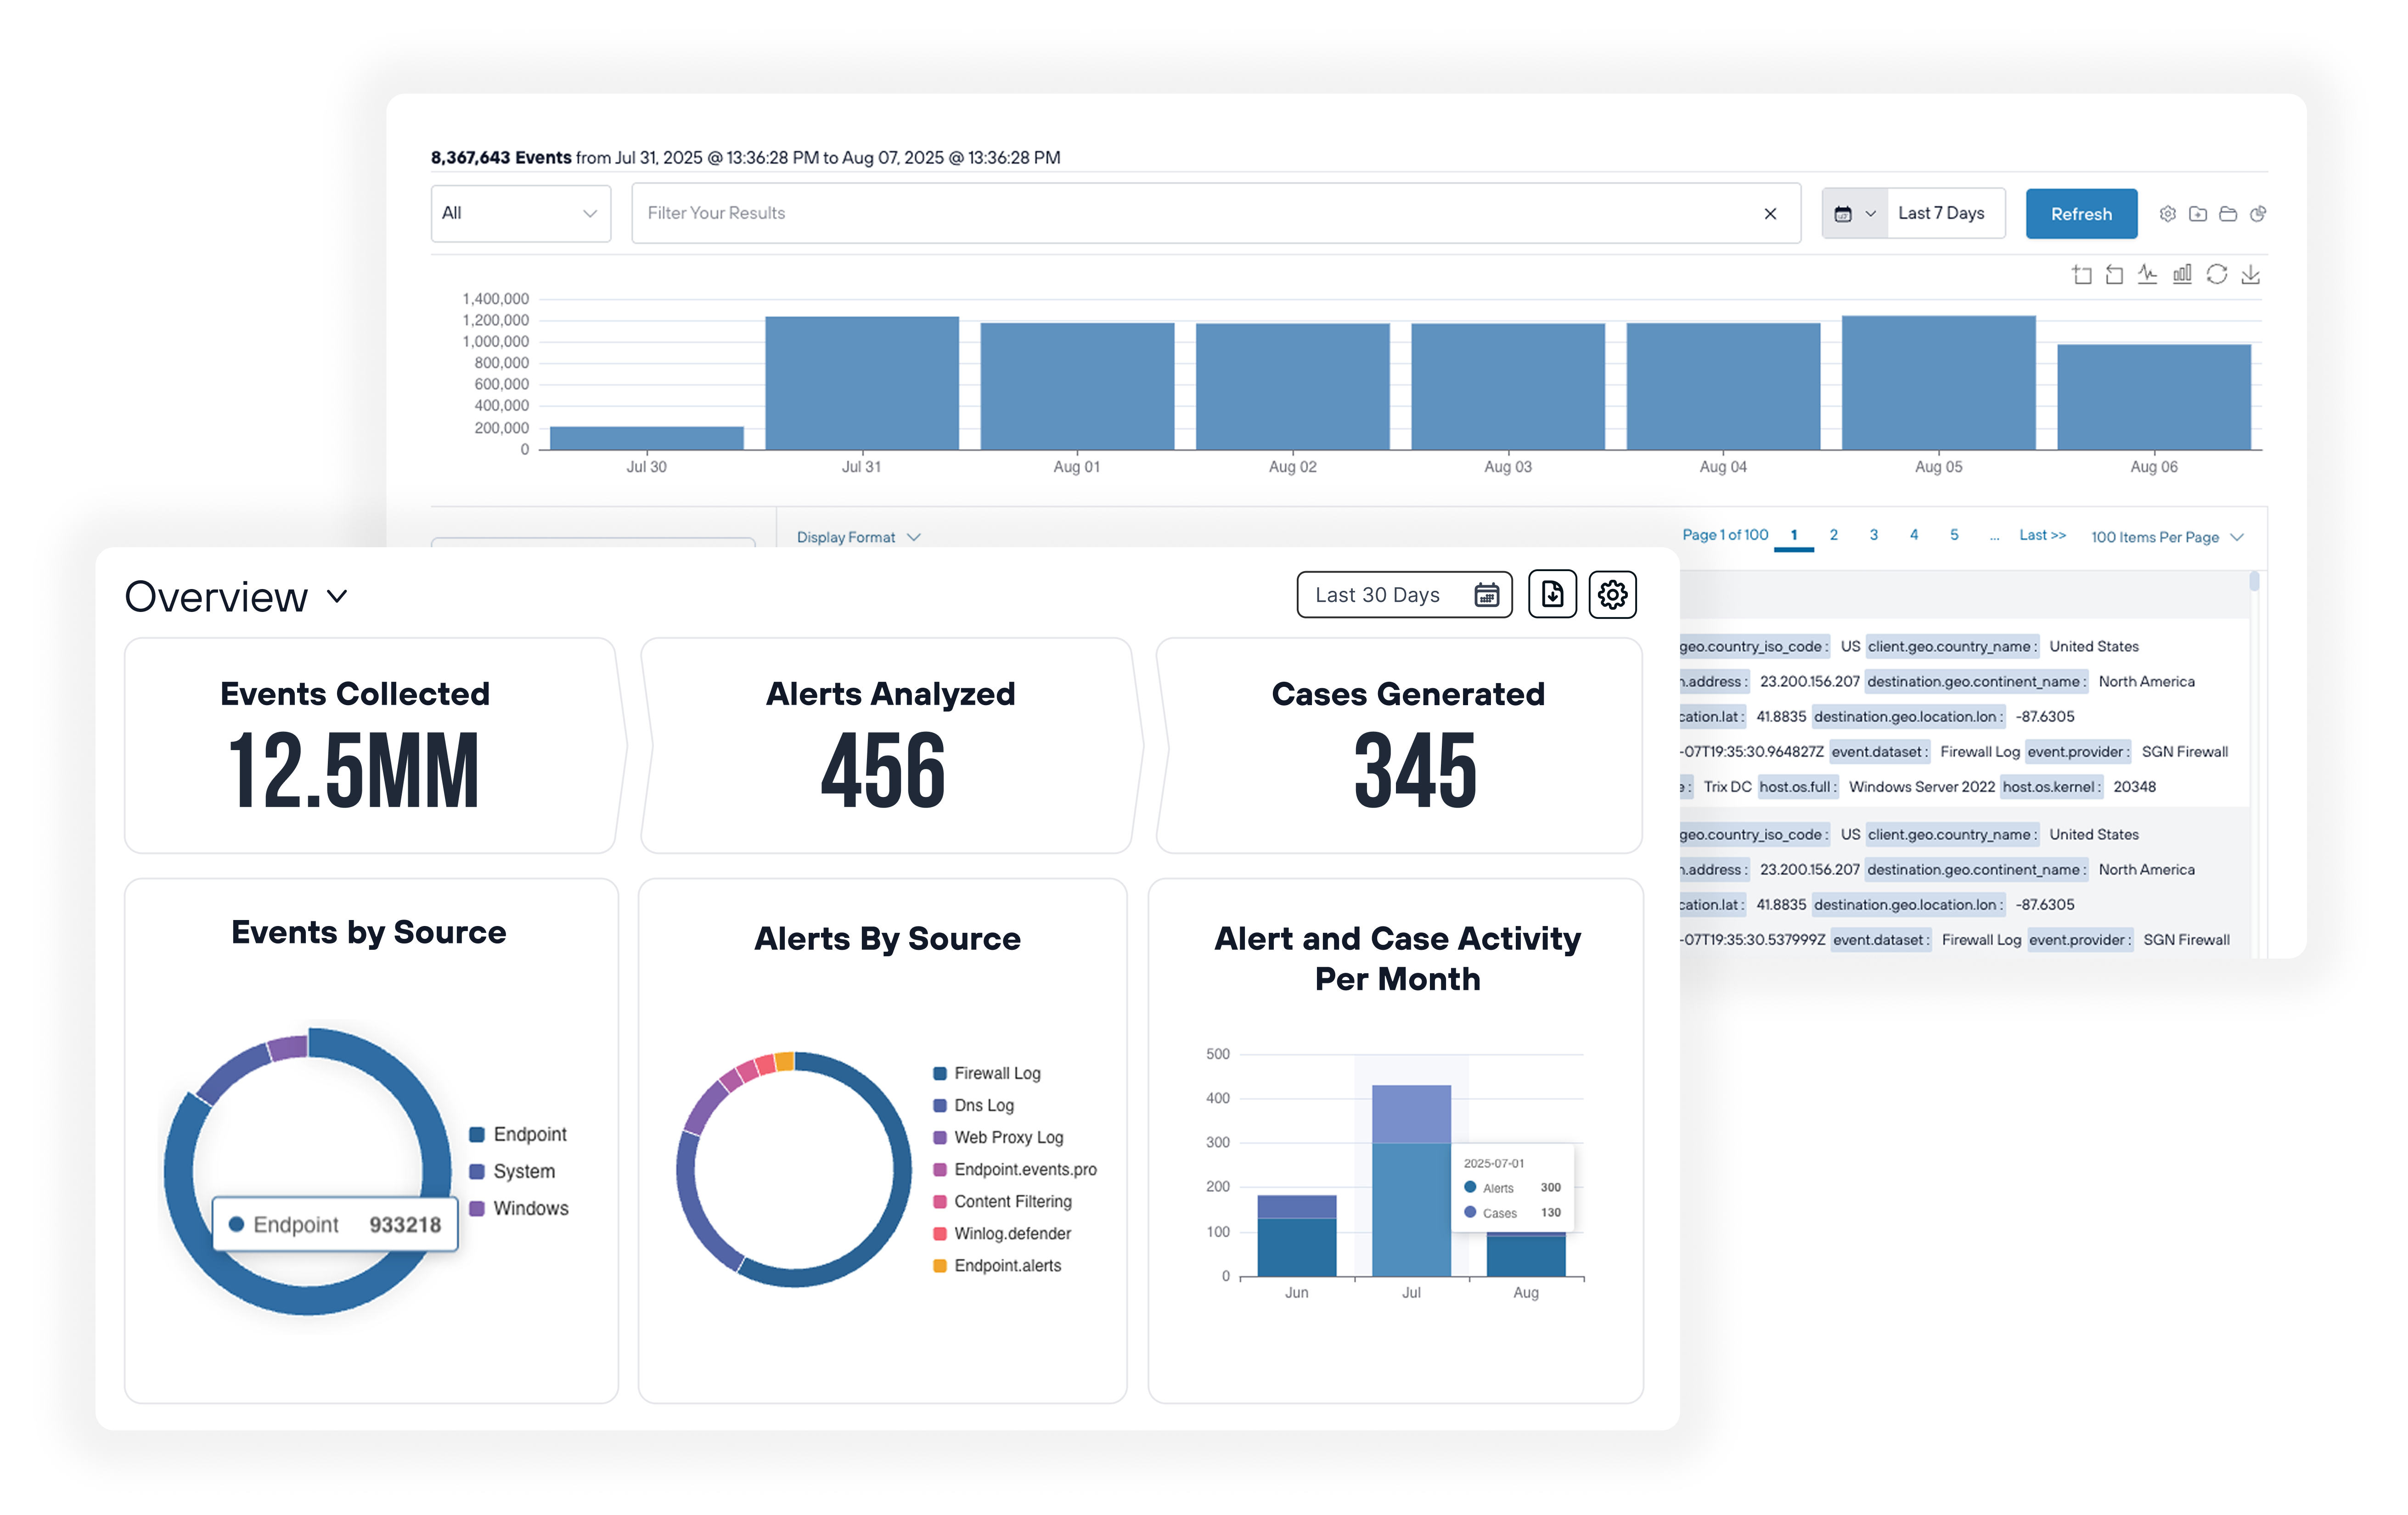This screenshot has width=2408, height=1515.
Task: Click the '8,367,643 Events' count text
Action: tap(501, 157)
